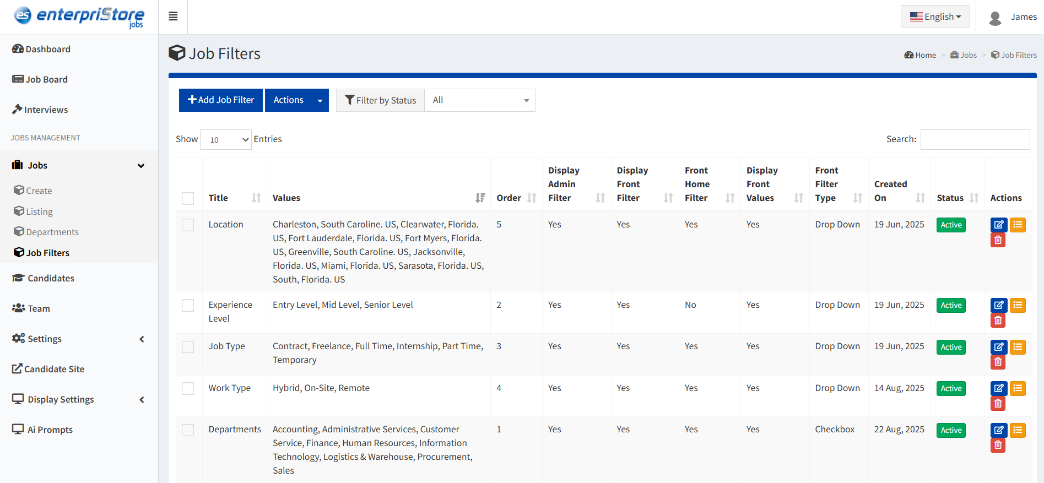Delete the Work Type filter
The height and width of the screenshot is (483, 1044).
tap(998, 404)
